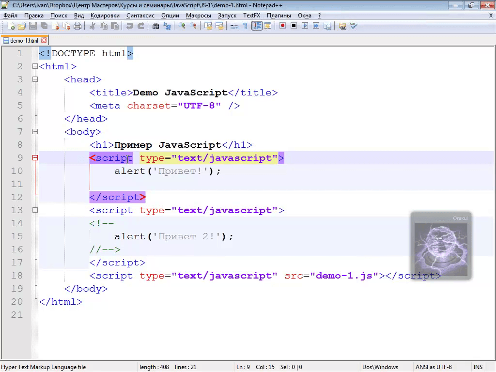Viewport: 496px width, 372px height.
Task: Click on "demo-1.js" src value on line 18
Action: tap(344, 276)
